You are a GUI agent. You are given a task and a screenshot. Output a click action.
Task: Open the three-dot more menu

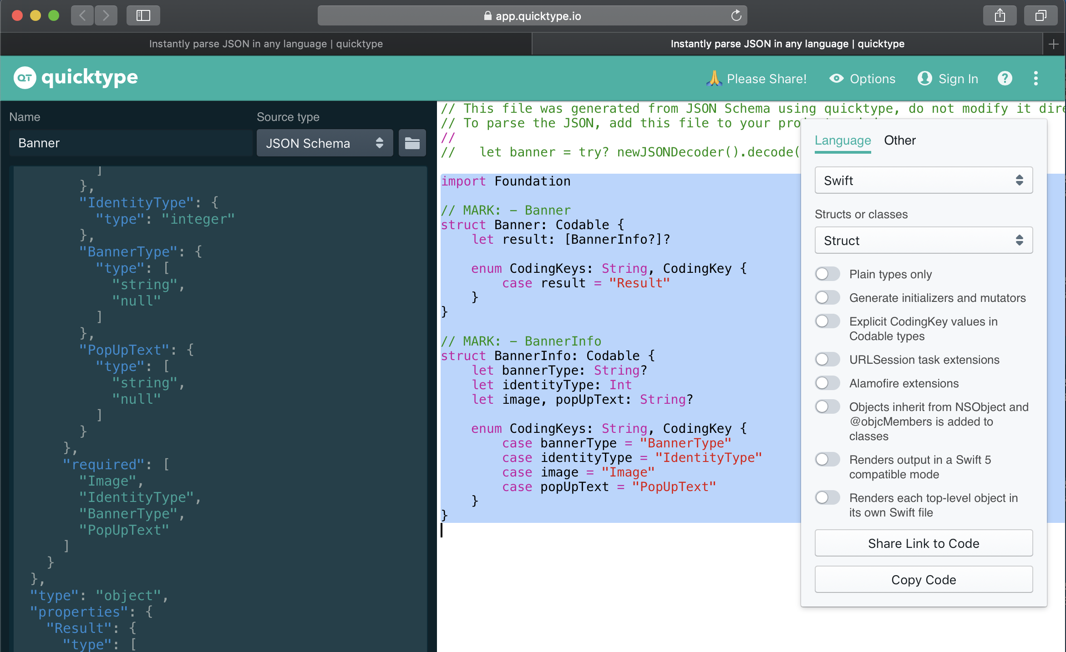pos(1036,79)
